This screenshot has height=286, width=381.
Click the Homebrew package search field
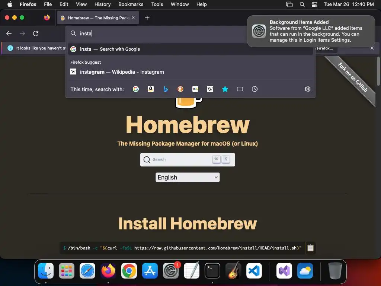(188, 159)
